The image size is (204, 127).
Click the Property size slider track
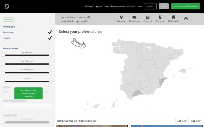pos(27,73)
